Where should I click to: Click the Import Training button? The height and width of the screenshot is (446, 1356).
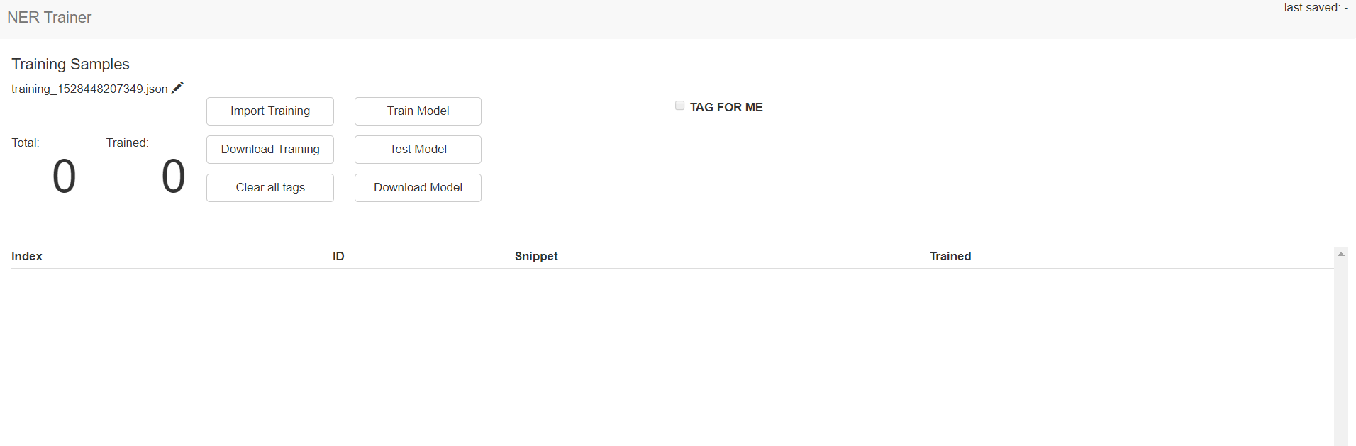coord(270,111)
